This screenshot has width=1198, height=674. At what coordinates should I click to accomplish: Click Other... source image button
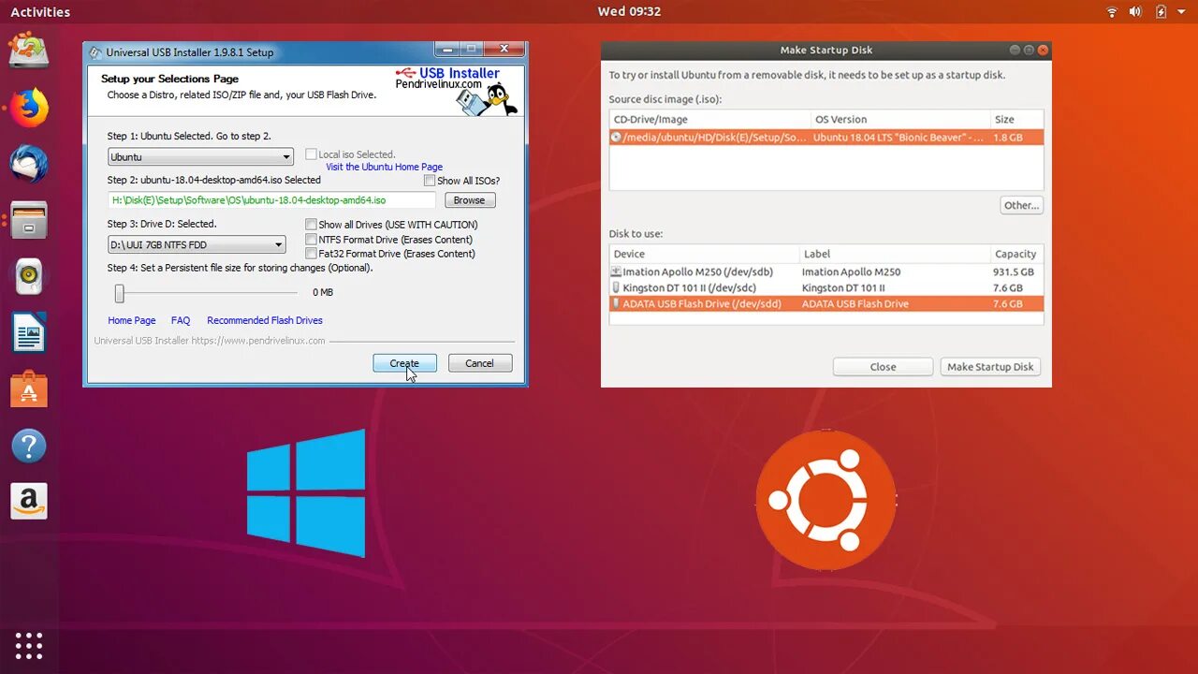(x=1021, y=205)
